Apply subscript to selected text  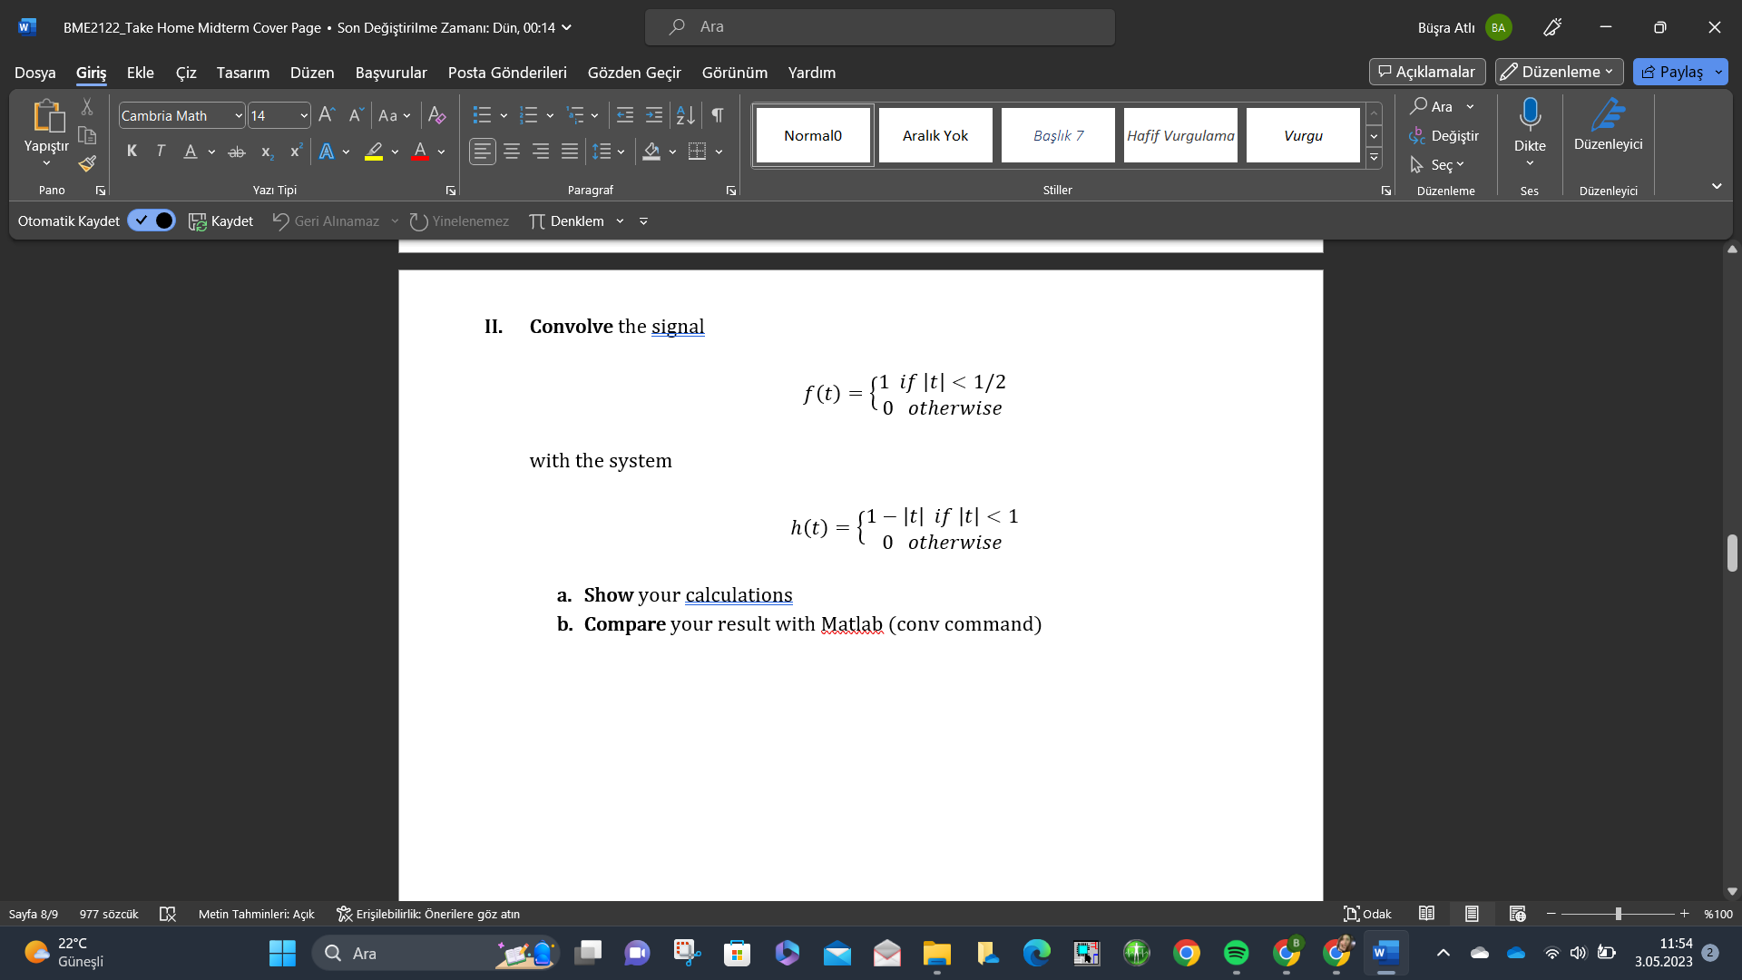[266, 152]
